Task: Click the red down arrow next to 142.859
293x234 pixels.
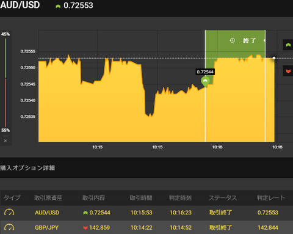Action: (x=85, y=228)
